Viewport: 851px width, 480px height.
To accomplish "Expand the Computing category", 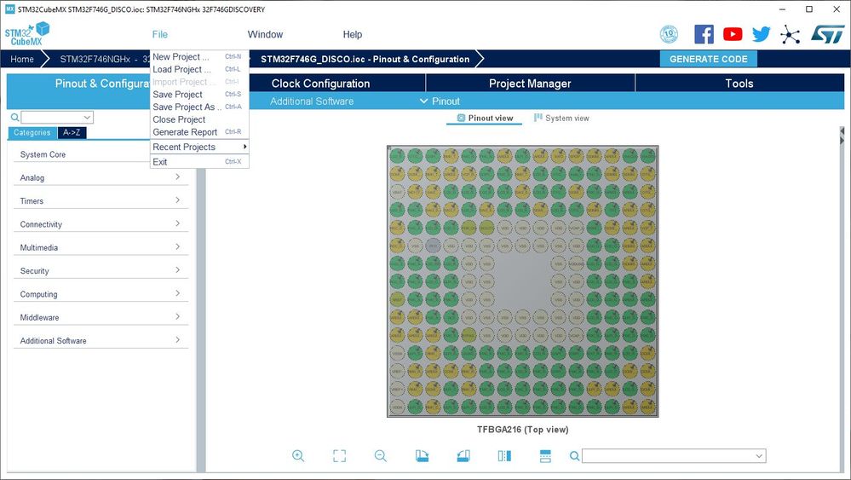I will pos(101,294).
